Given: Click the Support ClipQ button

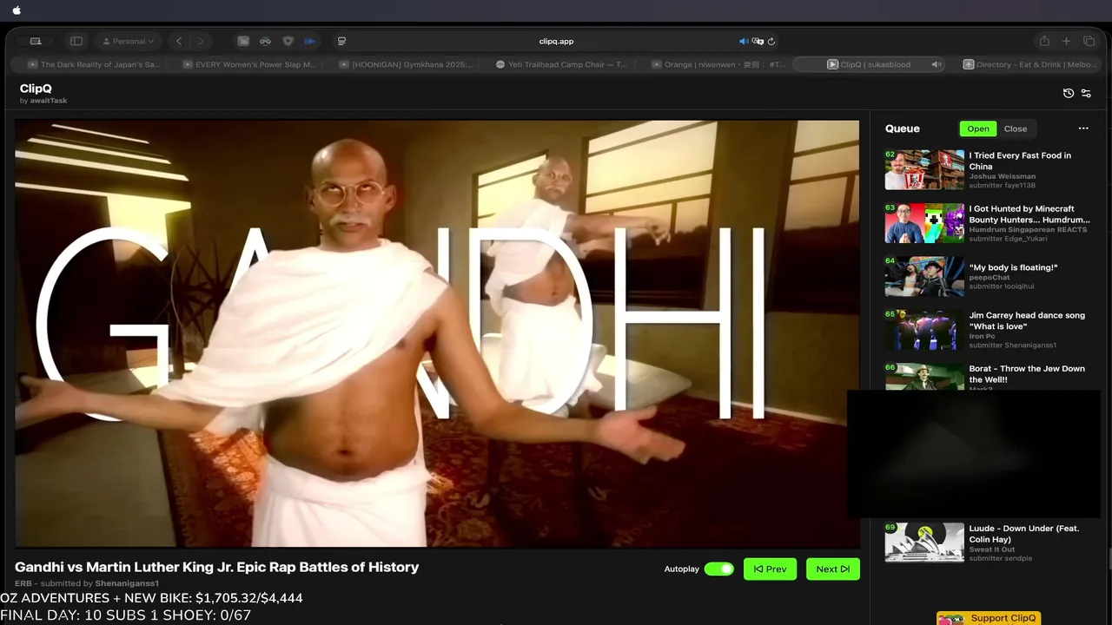Looking at the screenshot, I should pos(989,618).
